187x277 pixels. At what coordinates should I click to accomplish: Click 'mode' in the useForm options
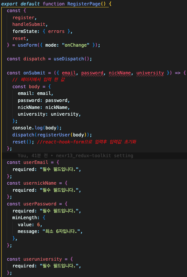(x=51, y=45)
